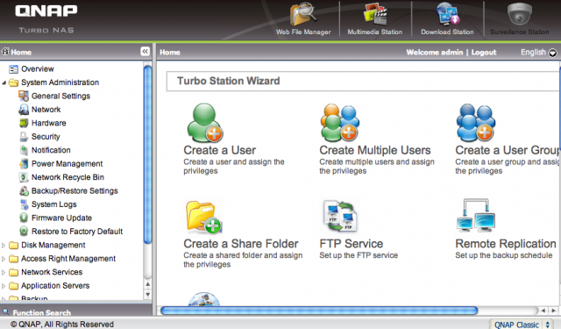Click the Overview icon in sidebar
The width and height of the screenshot is (561, 329).
pyautogui.click(x=14, y=69)
